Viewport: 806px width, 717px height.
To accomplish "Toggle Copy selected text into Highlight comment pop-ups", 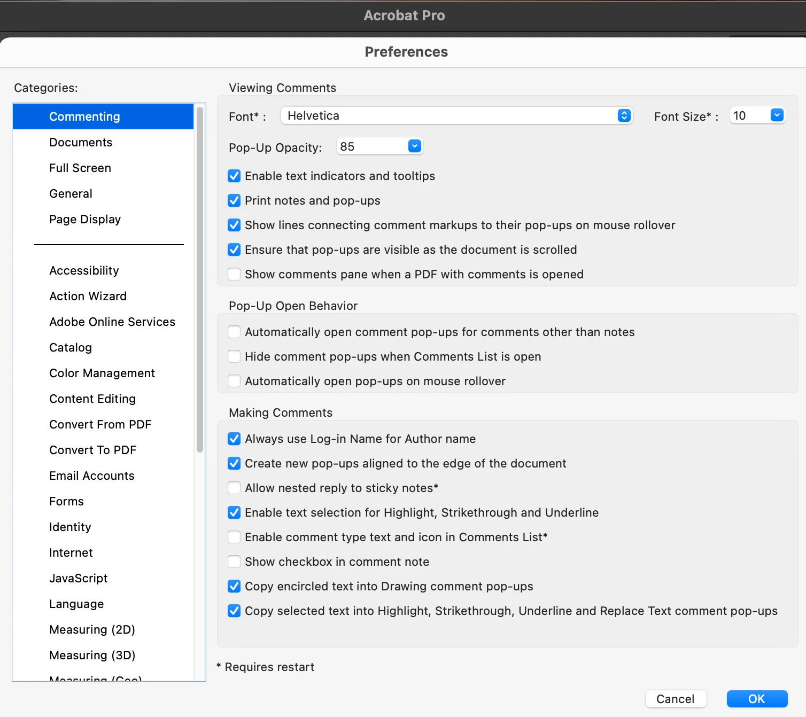I will coord(234,611).
